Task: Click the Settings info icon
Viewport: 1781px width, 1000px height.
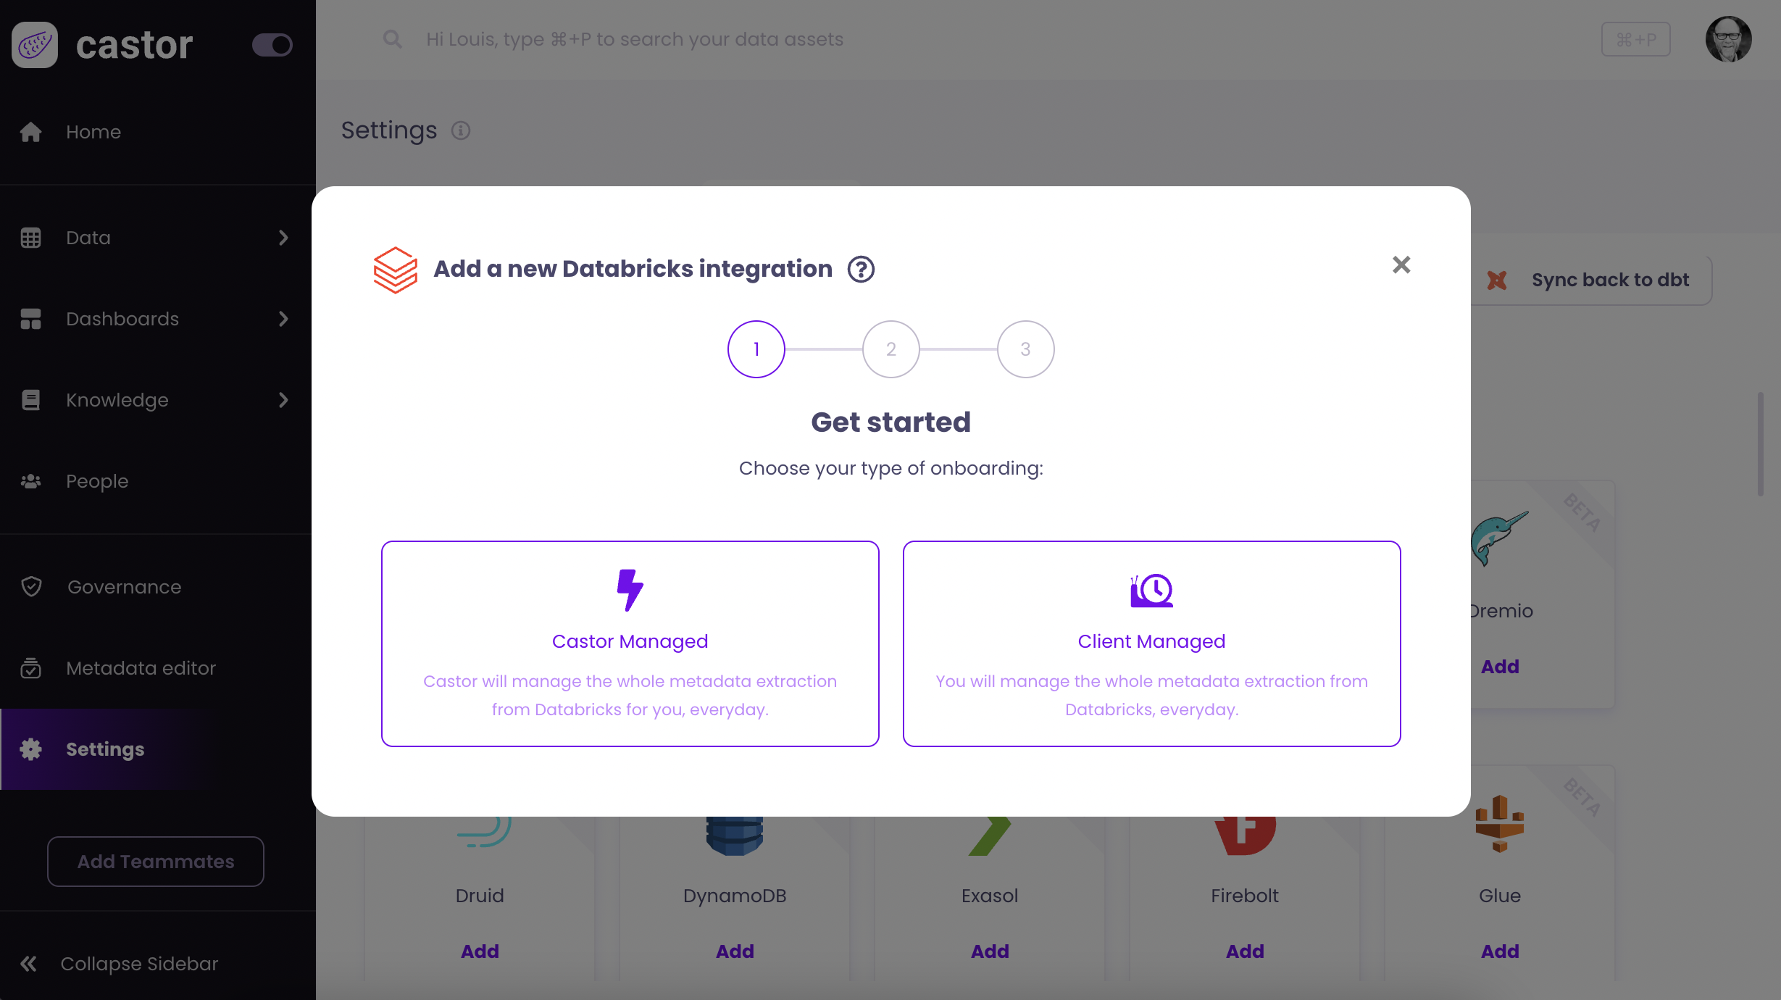Action: pyautogui.click(x=461, y=130)
